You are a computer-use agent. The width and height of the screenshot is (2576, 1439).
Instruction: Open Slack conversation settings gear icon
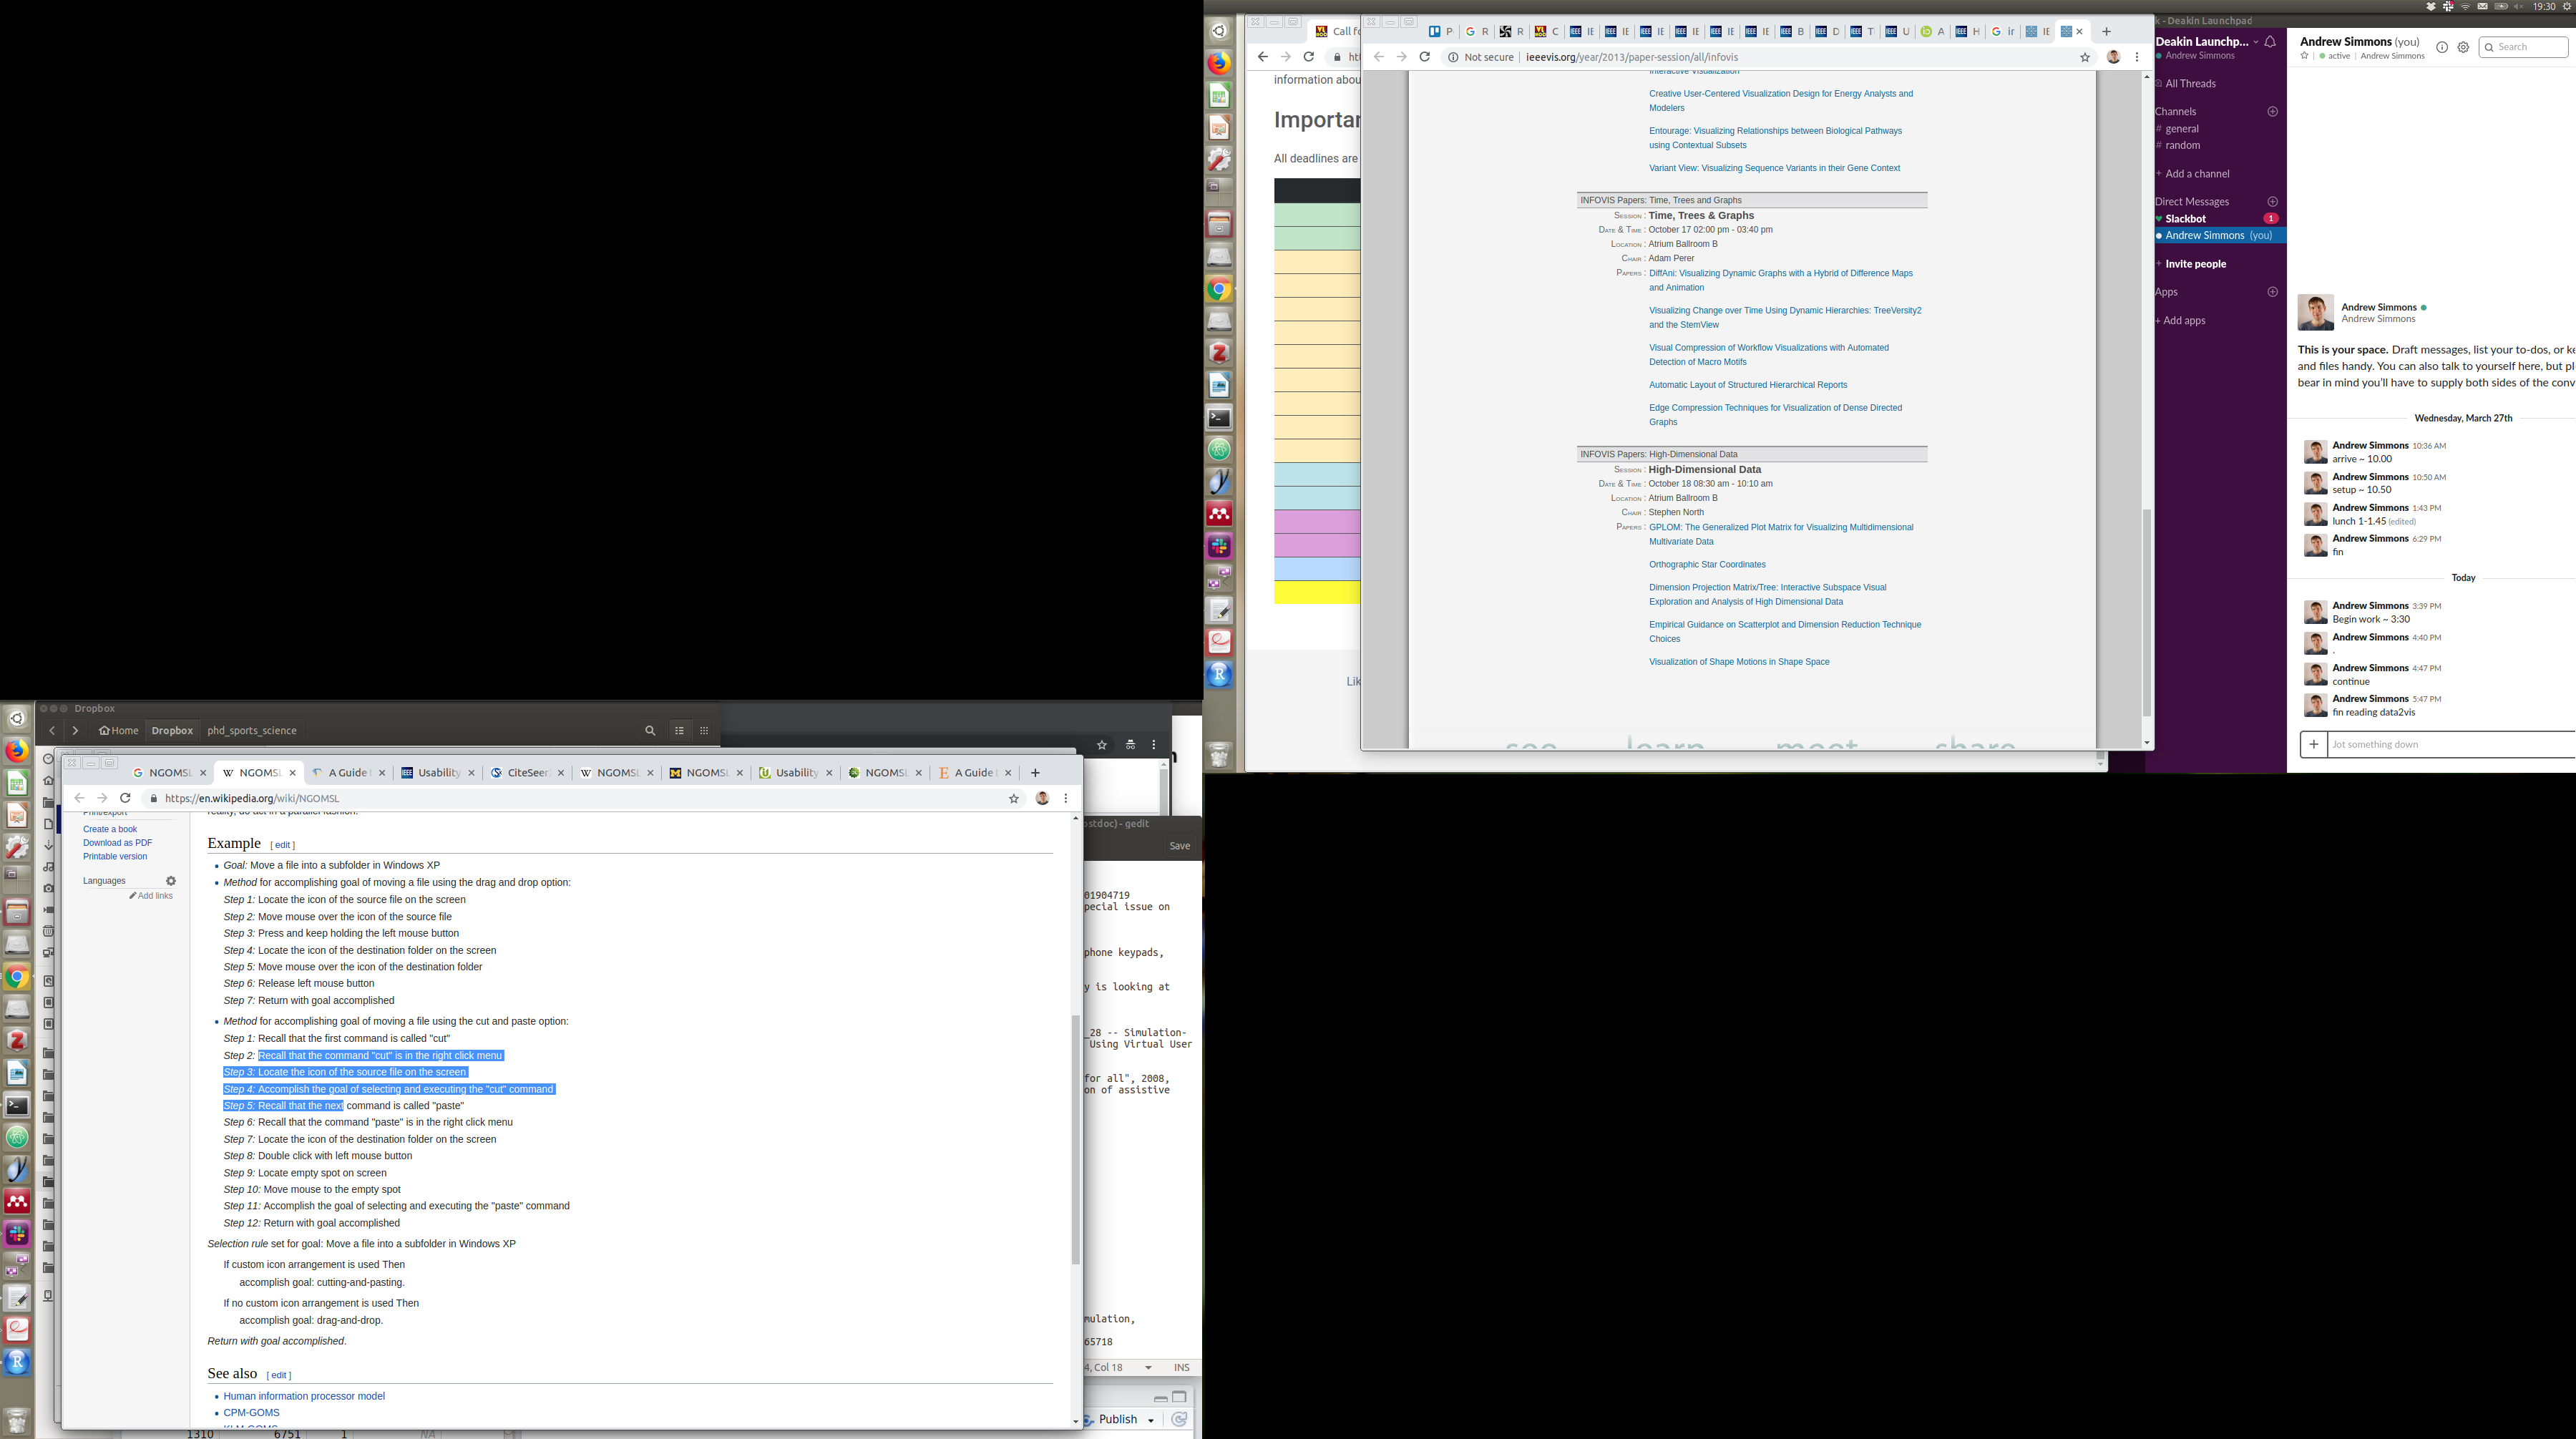point(2463,47)
